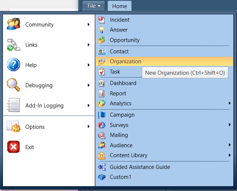Image resolution: width=237 pixels, height=191 pixels.
Task: Click the Contact card icon
Action: (102, 52)
